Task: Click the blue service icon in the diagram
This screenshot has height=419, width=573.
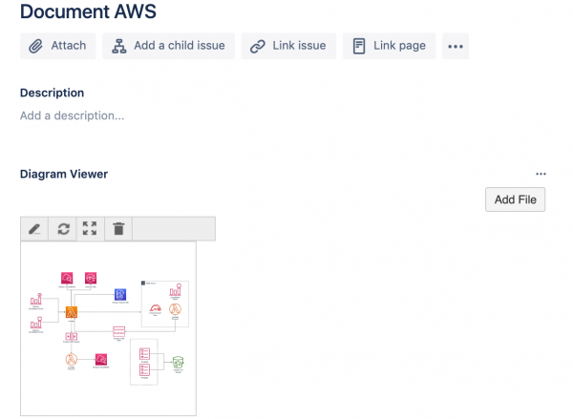Action: 120,295
